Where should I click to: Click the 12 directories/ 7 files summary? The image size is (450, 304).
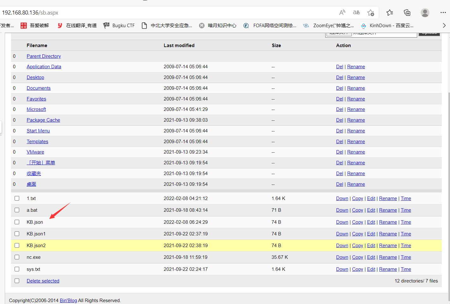point(416,281)
